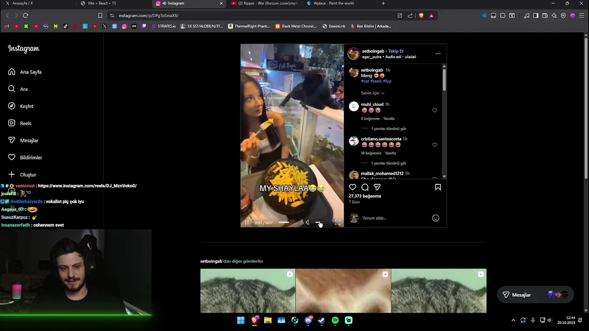Open the #fyp hashtag link

coord(387,81)
